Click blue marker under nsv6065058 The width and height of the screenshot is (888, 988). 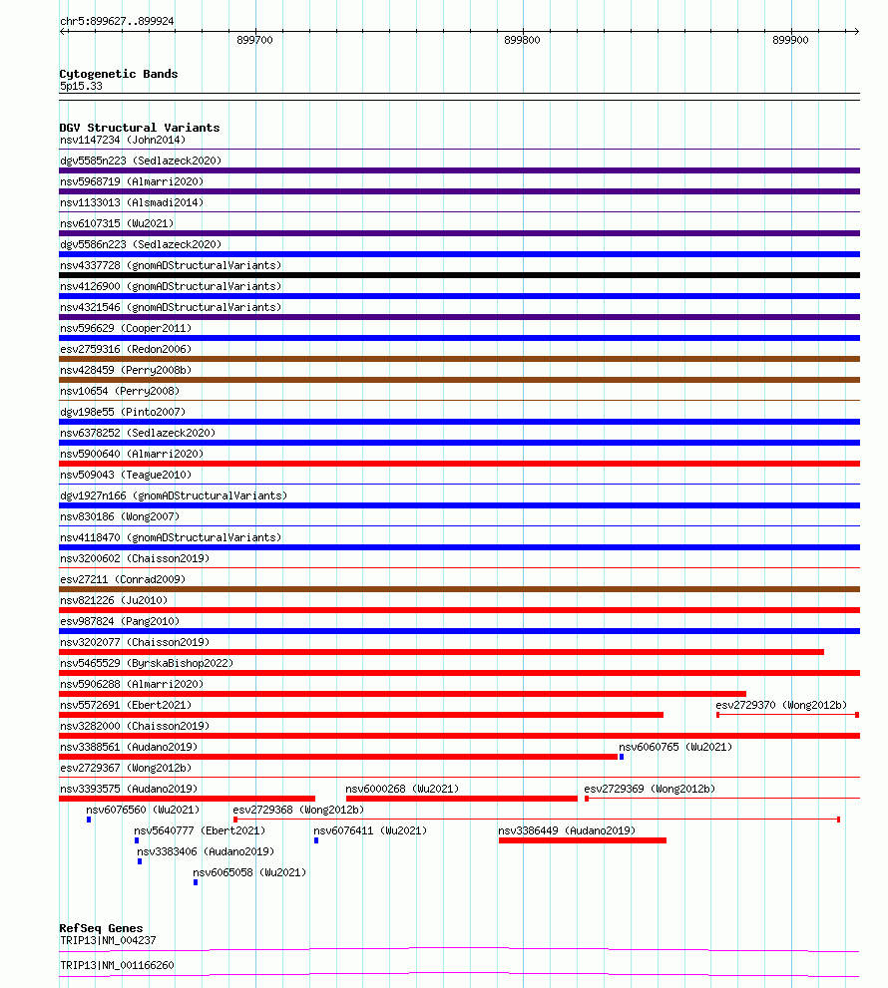[196, 882]
